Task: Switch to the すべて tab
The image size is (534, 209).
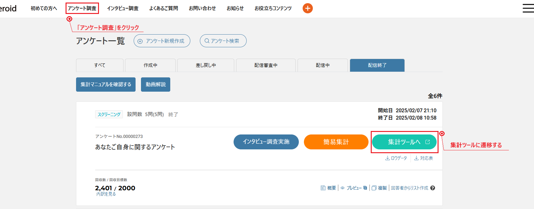Action: pos(100,65)
